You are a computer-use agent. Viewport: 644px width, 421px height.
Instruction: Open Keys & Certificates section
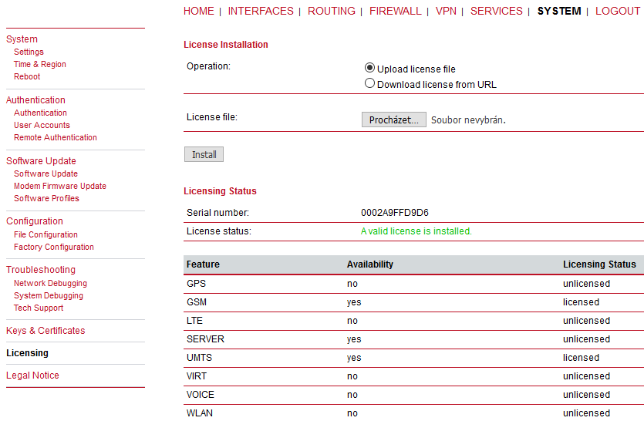46,331
